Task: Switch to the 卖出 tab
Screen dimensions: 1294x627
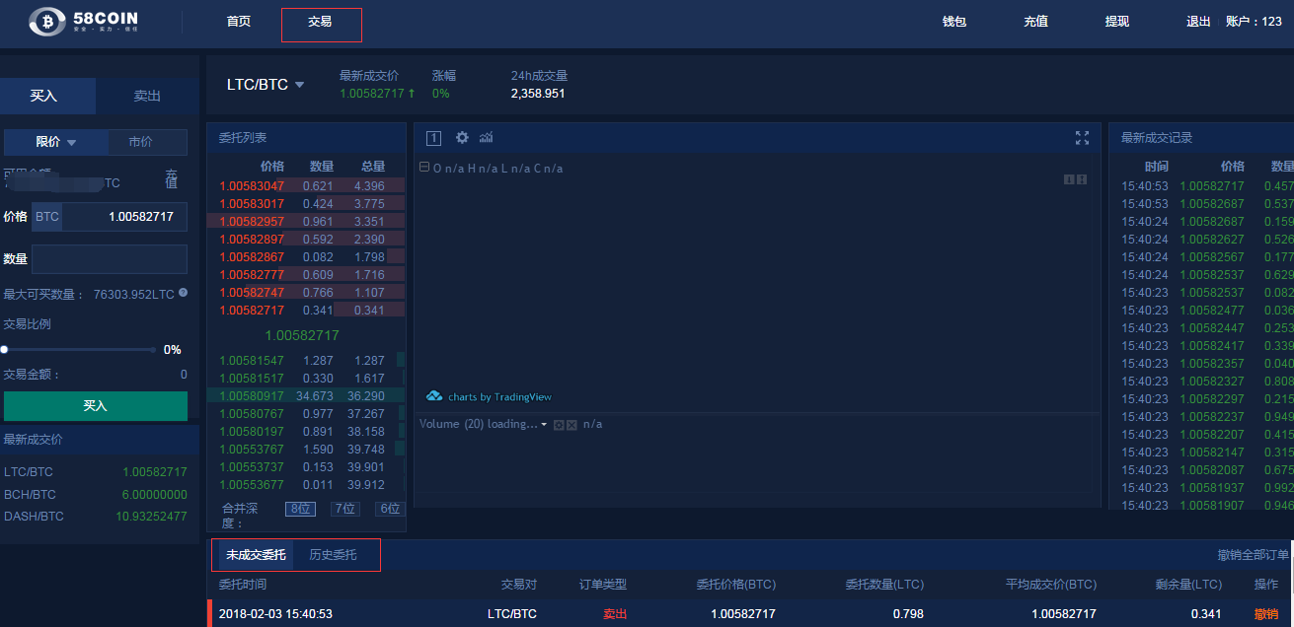Action: [x=147, y=96]
